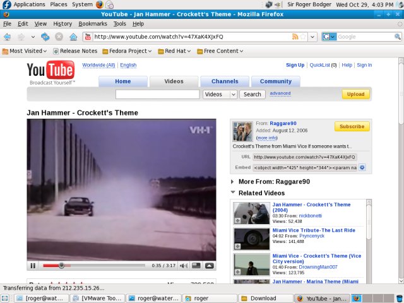404x303 pixels.
Task: Click the Sign In link
Action: [364, 65]
